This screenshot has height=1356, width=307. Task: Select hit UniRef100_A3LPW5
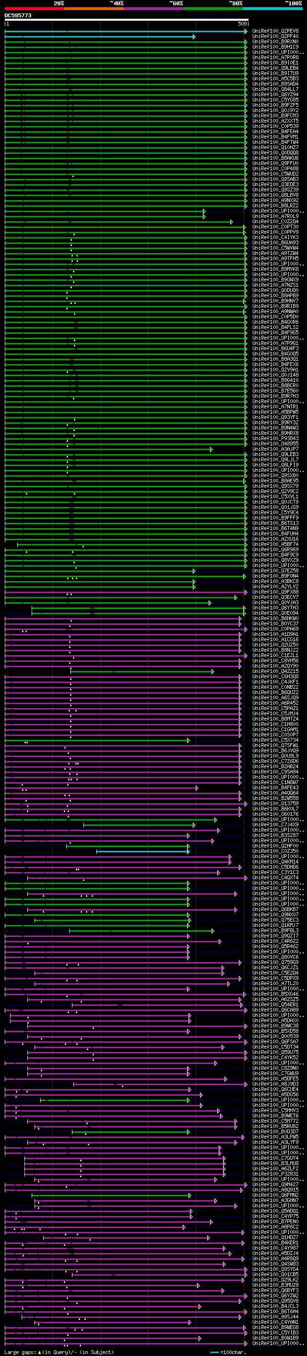275,1138
